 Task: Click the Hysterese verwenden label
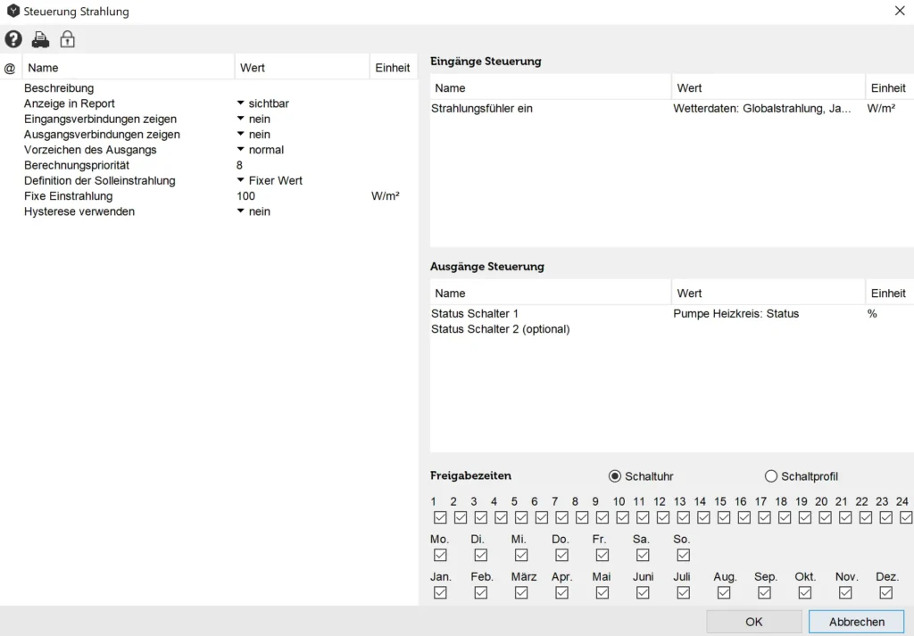coord(79,211)
